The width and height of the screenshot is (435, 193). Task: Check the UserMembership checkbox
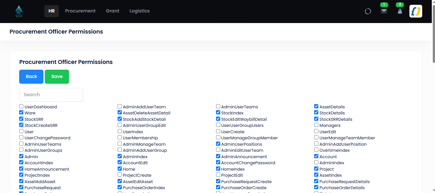120,137
